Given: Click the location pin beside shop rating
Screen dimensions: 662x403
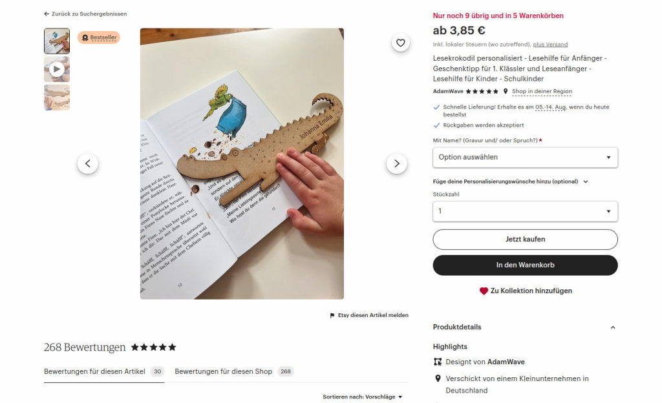Looking at the screenshot, I should [x=506, y=91].
